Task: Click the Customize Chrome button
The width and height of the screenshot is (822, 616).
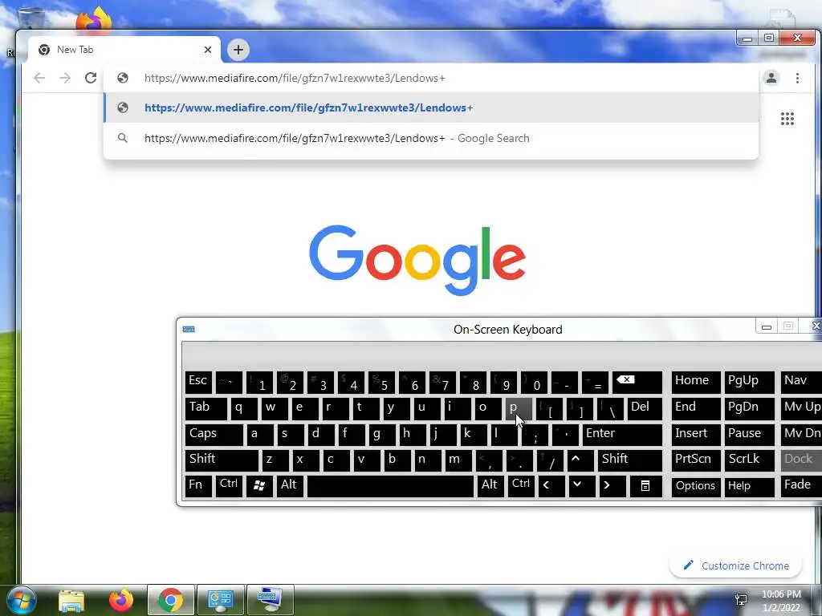Action: (x=735, y=565)
